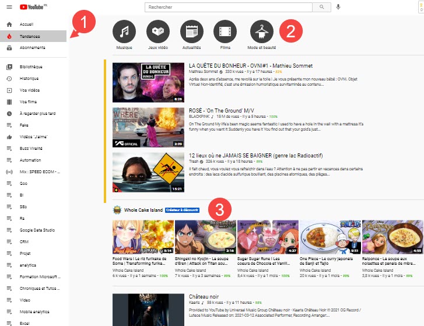Viewport: 424px width, 326px height.
Task: Click the Créateur à découvrir badge
Action: 182,210
